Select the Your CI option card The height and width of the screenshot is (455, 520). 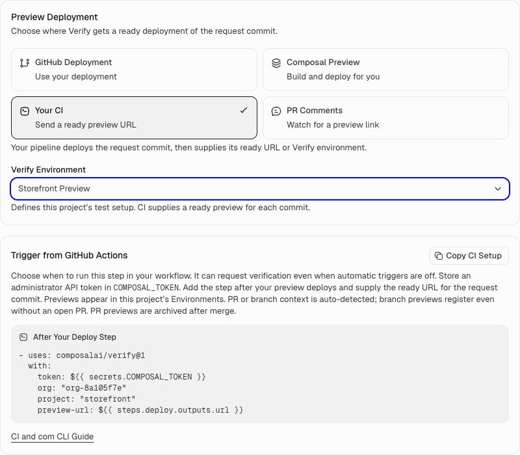134,118
